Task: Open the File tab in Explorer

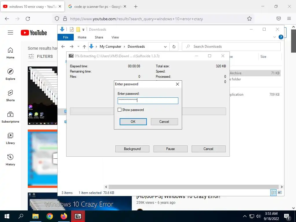Action: (66, 37)
